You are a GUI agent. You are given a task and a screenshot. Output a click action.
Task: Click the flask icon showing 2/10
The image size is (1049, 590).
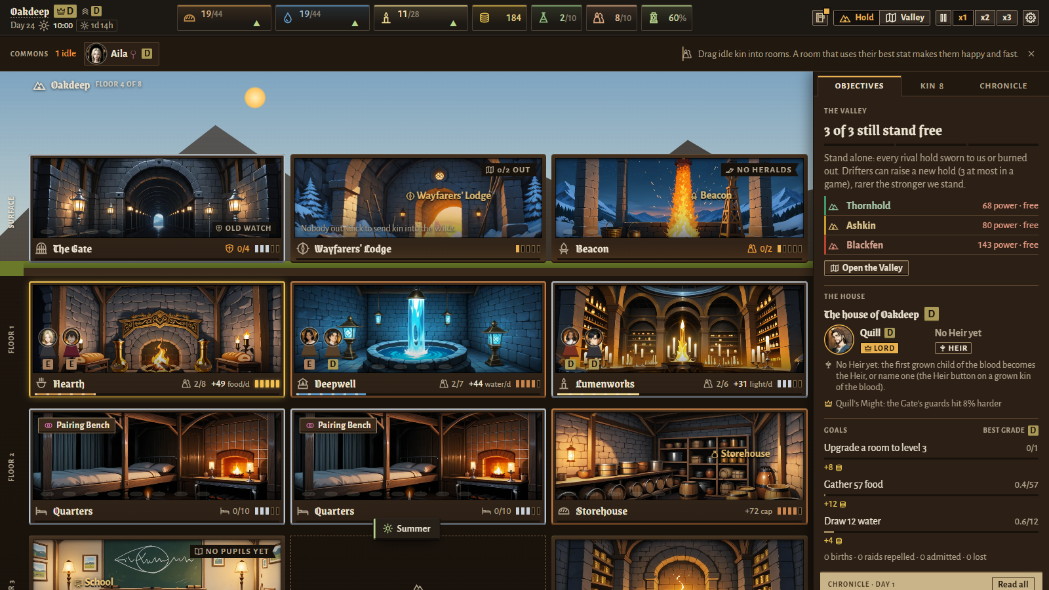(x=544, y=18)
